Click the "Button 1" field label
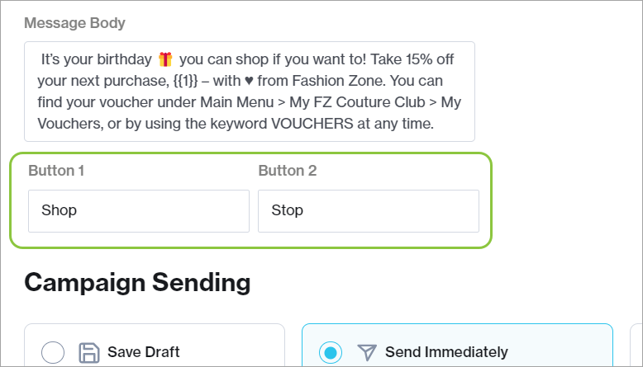643x367 pixels. point(56,171)
